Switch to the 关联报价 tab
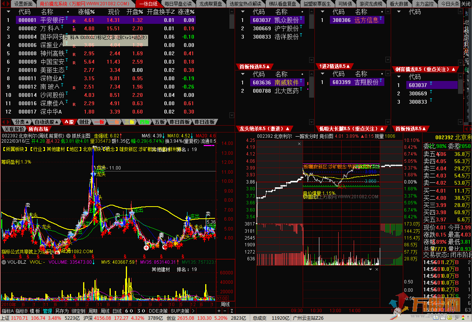The height and width of the screenshot is (322, 472). [x=14, y=129]
